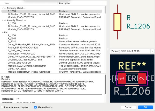Enable Place repeated copies checkbox
Image resolution: width=155 pixels, height=111 pixels.
pos(2,107)
